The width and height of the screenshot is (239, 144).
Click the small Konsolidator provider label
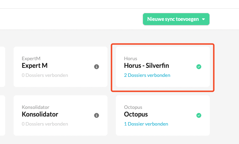[x=35, y=107]
